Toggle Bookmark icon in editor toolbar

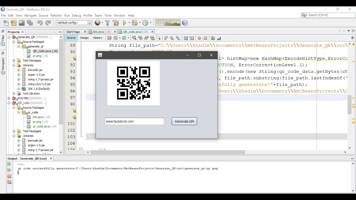tap(178, 38)
